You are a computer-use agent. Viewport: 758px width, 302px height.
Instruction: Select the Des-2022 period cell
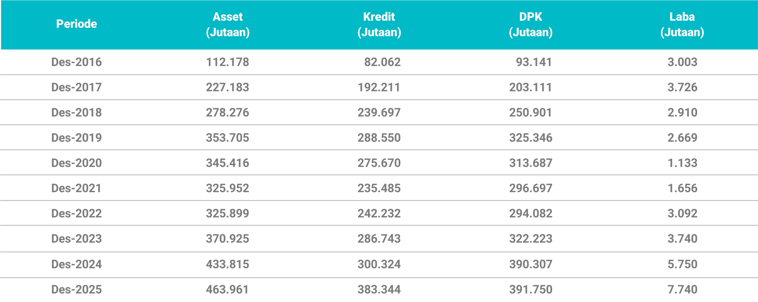(76, 213)
